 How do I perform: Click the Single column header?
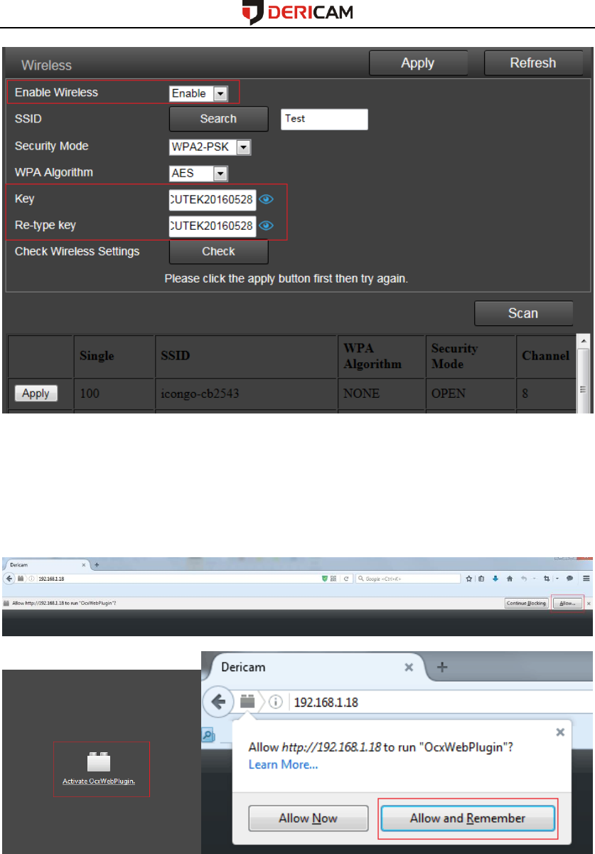tap(114, 356)
